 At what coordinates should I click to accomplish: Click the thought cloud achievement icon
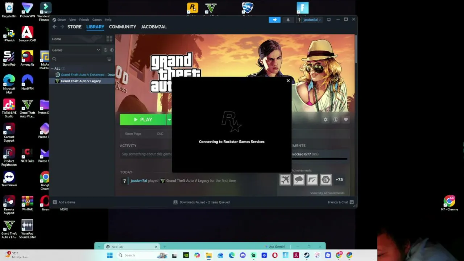click(299, 179)
